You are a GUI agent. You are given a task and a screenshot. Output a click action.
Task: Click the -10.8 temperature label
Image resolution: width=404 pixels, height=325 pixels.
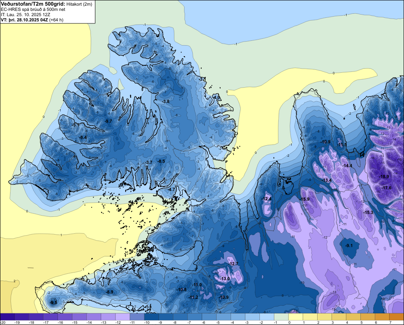tap(182, 290)
